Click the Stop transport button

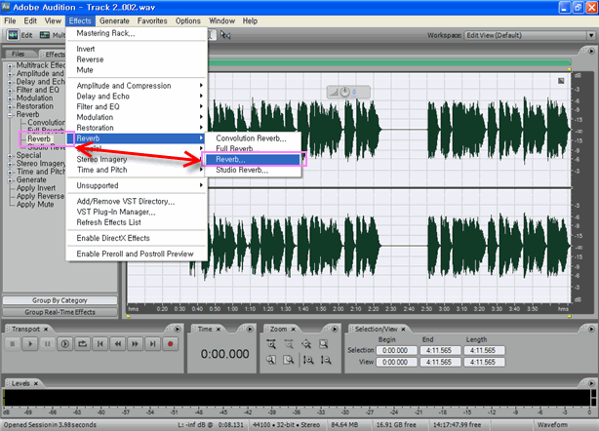coord(13,344)
